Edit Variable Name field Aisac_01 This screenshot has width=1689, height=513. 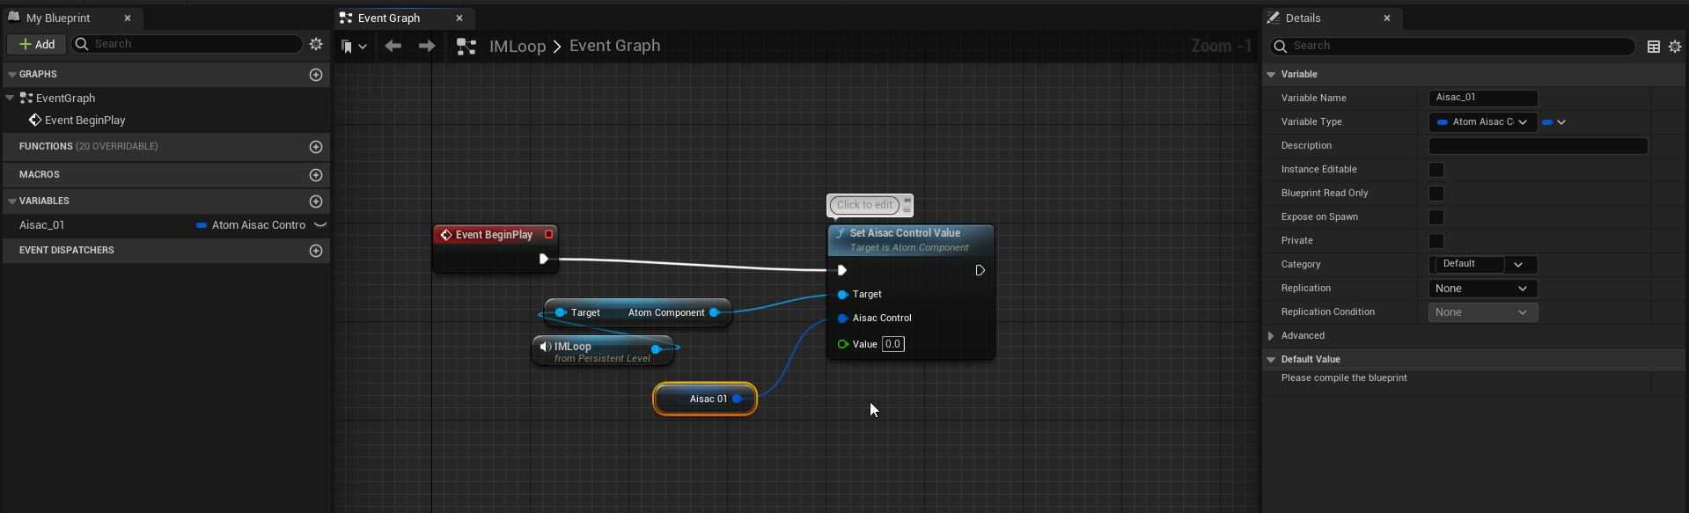click(1483, 99)
